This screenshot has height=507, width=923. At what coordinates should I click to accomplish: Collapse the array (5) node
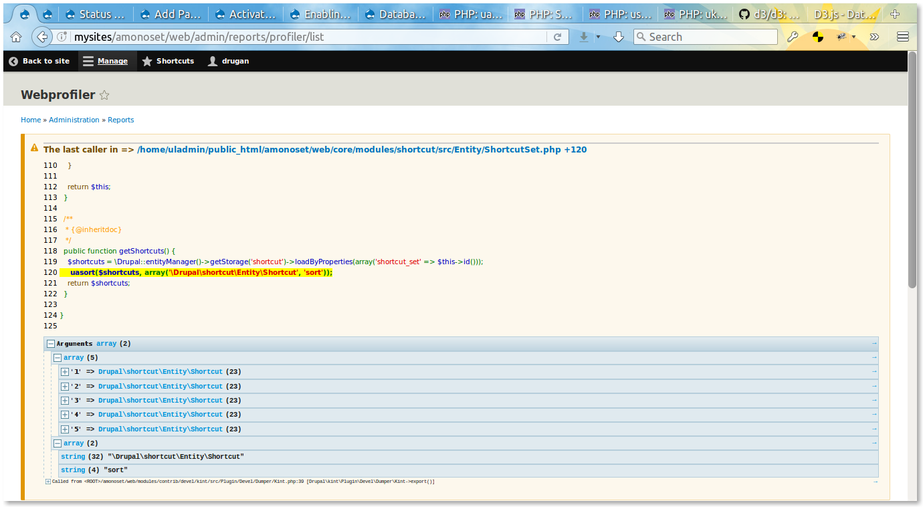pyautogui.click(x=58, y=358)
